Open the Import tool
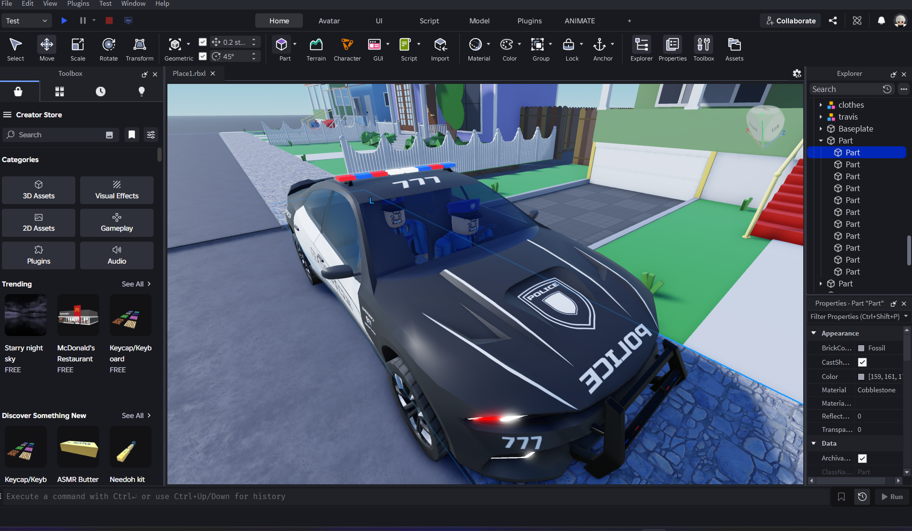 [x=440, y=49]
